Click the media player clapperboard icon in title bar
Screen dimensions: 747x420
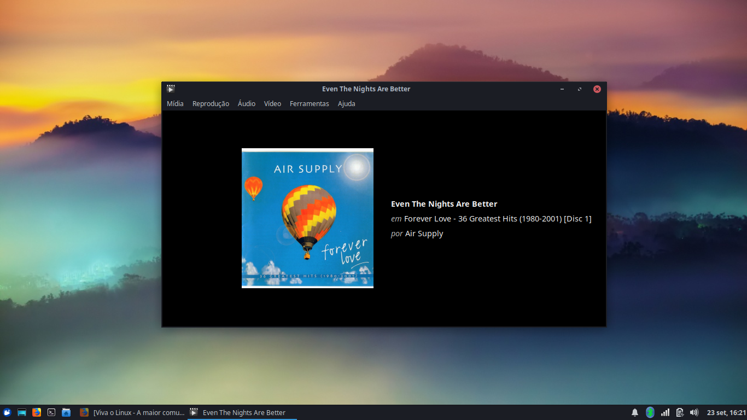[171, 89]
